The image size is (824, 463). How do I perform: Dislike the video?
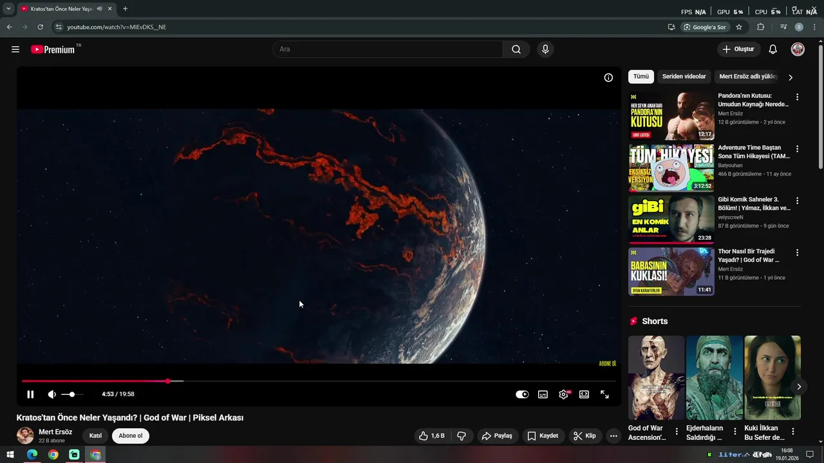[x=461, y=436]
